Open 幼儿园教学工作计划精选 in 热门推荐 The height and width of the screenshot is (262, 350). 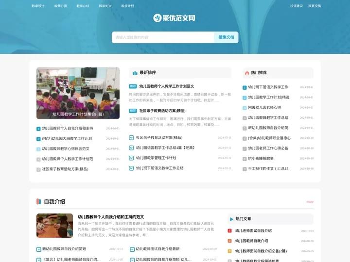tap(268, 98)
